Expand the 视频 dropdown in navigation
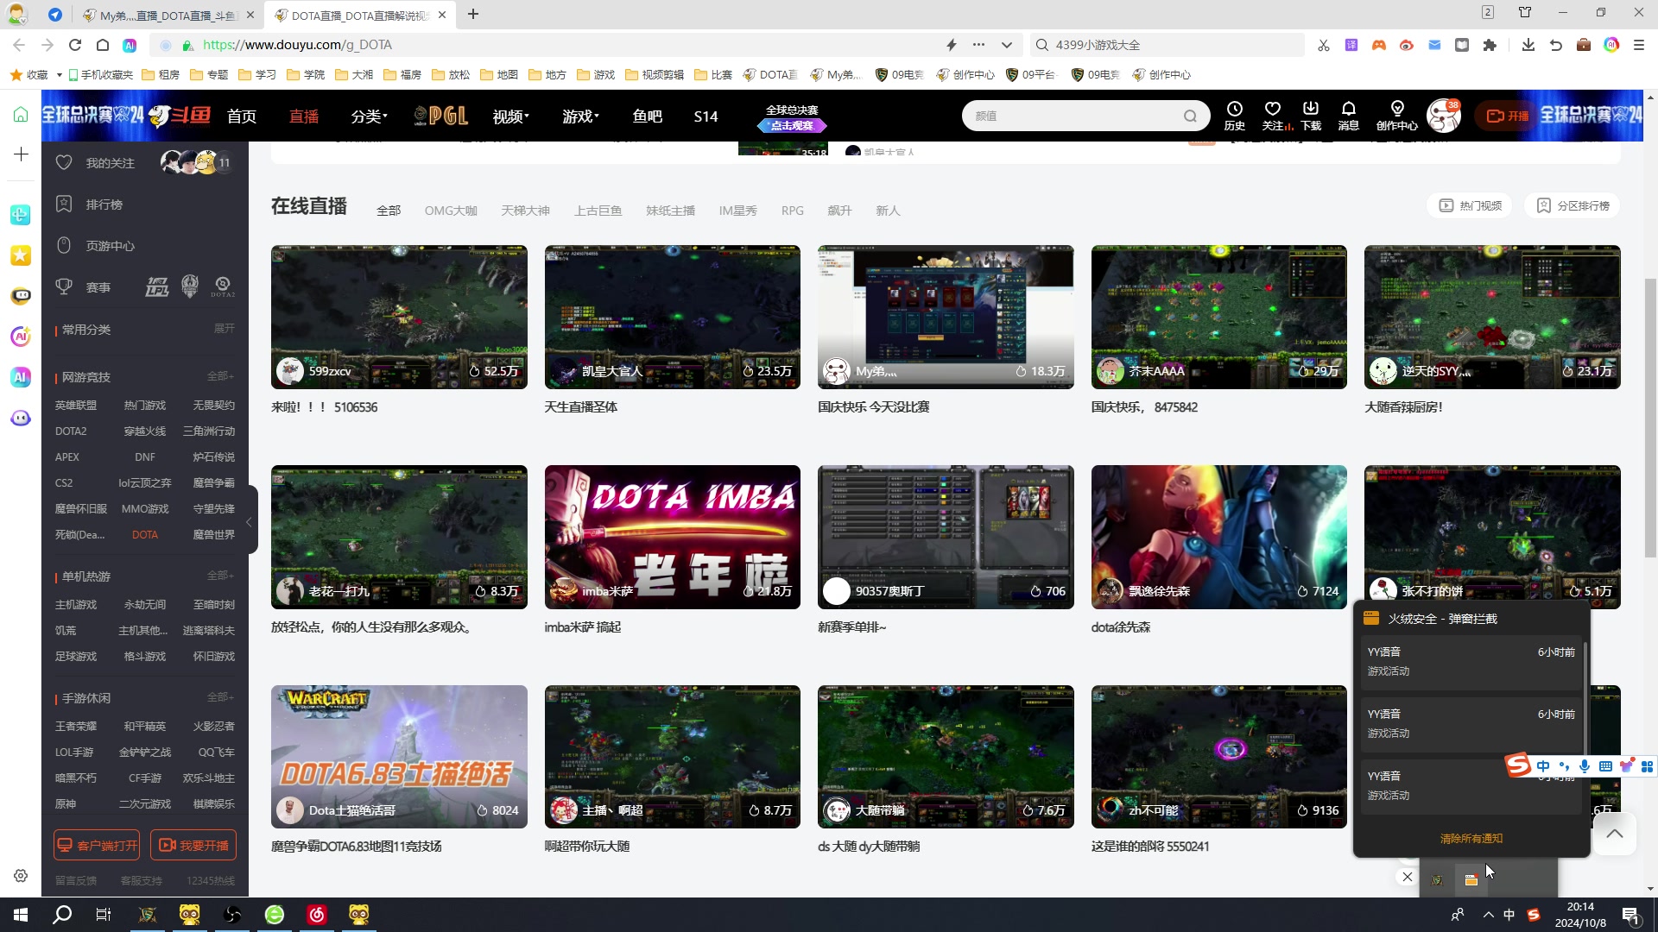 tap(510, 116)
